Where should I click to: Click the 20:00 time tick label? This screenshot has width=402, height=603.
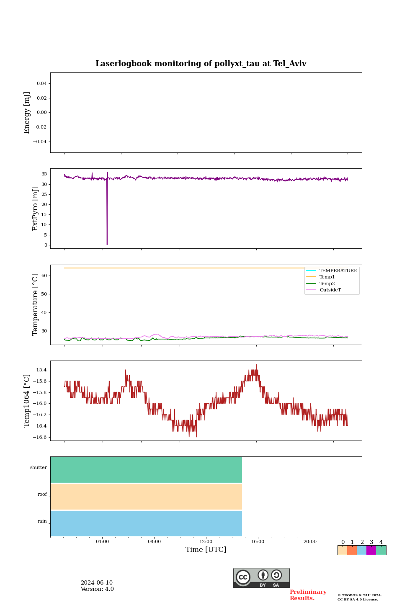(x=310, y=542)
